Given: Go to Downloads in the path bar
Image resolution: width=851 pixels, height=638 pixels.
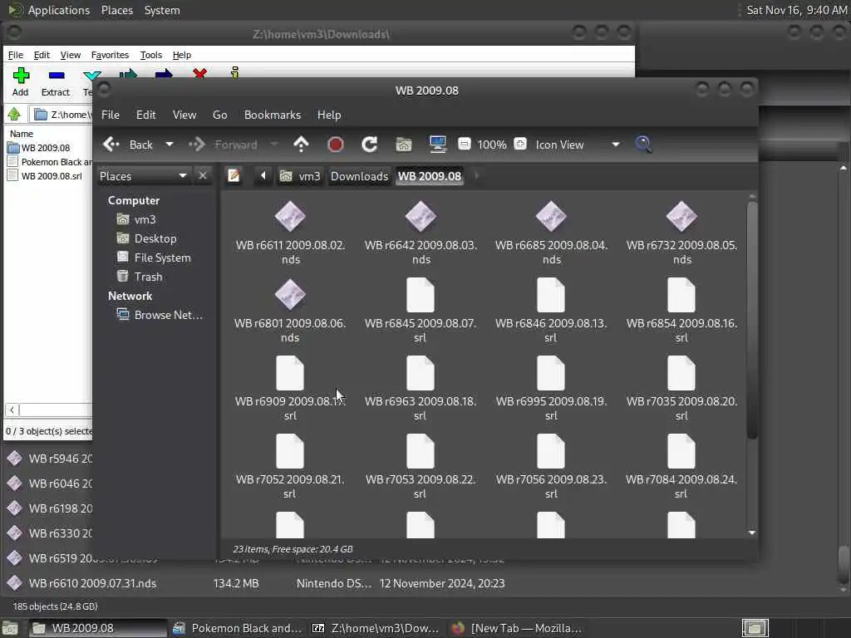Looking at the screenshot, I should [x=359, y=176].
